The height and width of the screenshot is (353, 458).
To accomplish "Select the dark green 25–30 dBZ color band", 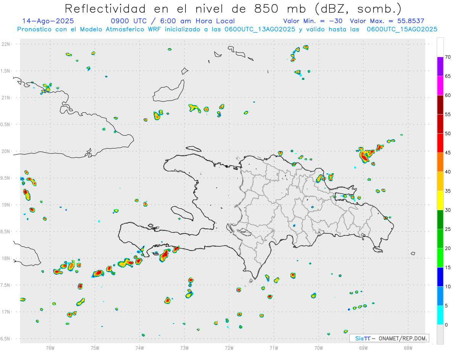I will 440,219.
